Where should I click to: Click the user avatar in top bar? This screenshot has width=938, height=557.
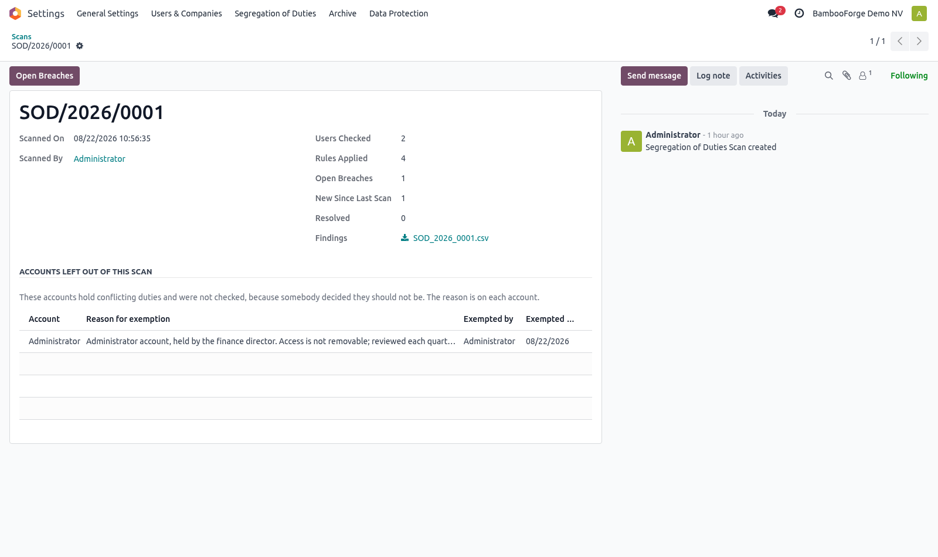point(919,13)
